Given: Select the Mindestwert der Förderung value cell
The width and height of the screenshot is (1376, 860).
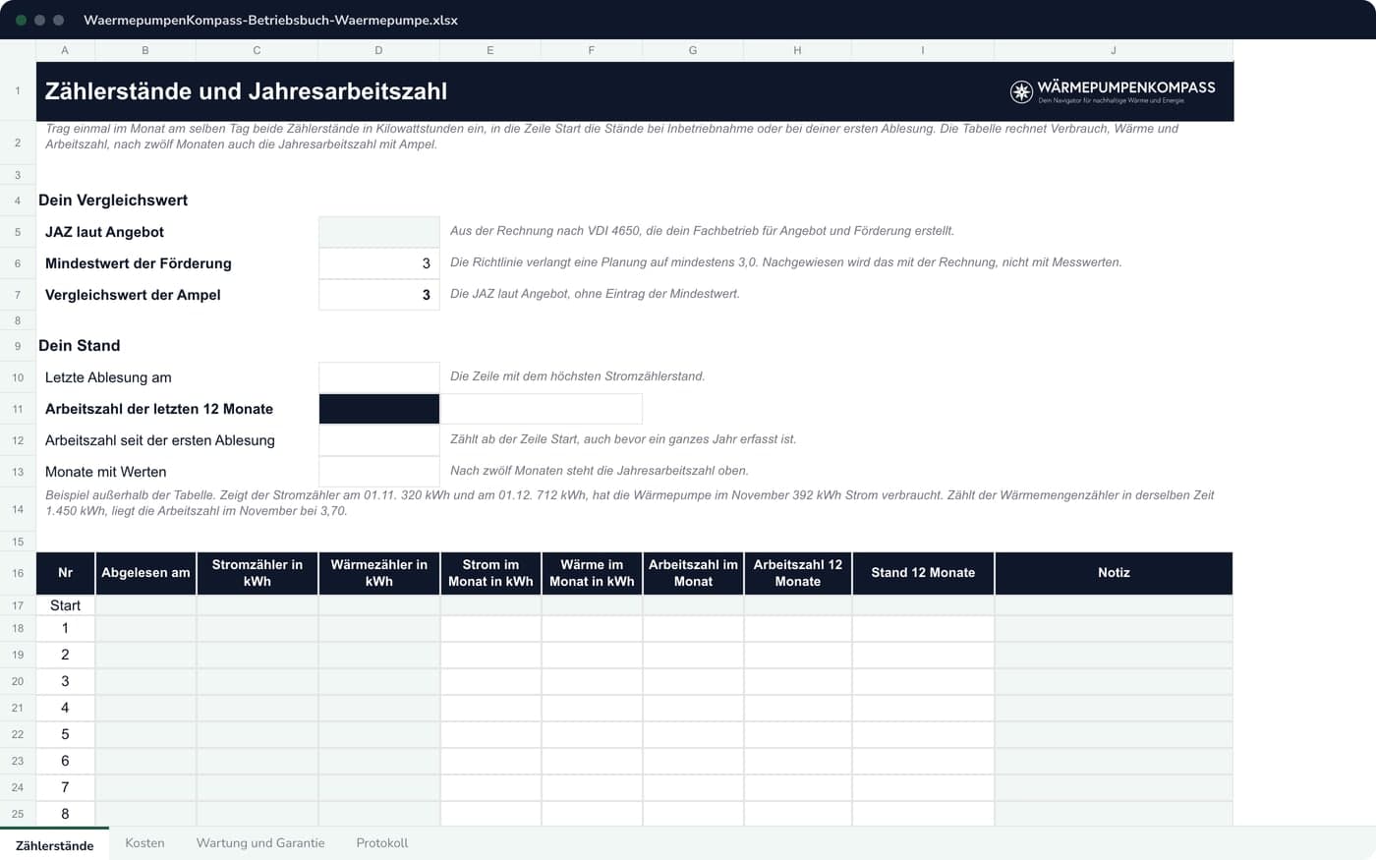Looking at the screenshot, I should click(379, 263).
